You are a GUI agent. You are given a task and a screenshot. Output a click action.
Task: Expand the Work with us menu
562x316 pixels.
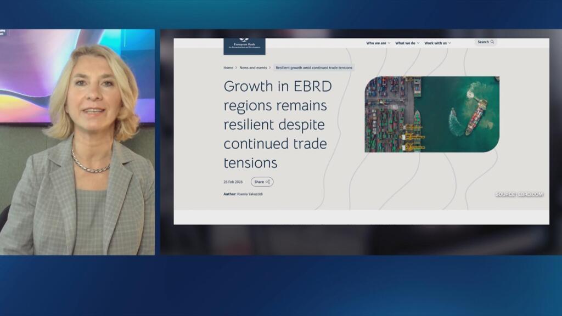pos(437,43)
